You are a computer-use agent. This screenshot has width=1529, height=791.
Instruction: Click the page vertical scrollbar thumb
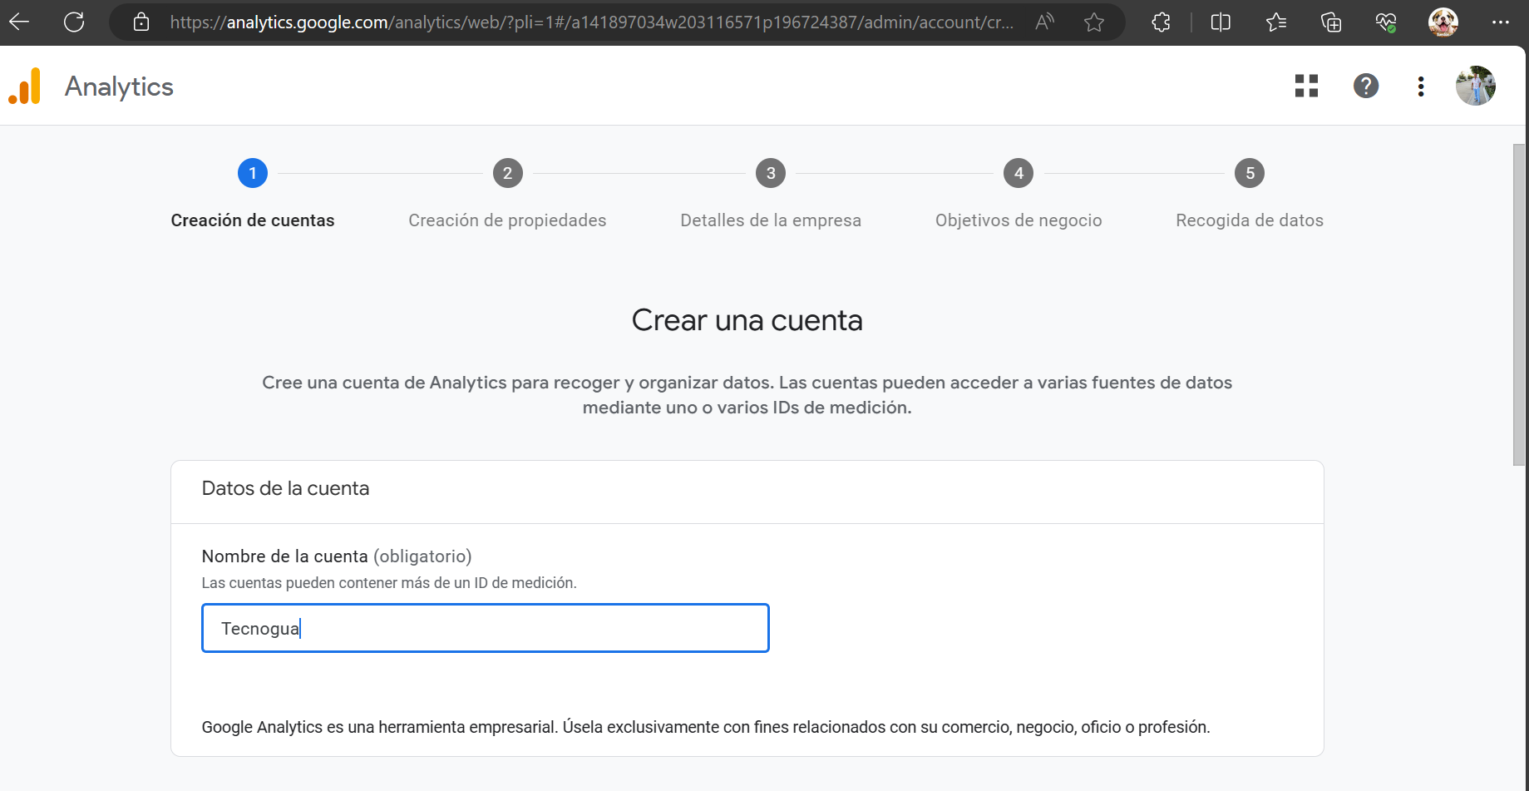pyautogui.click(x=1519, y=304)
